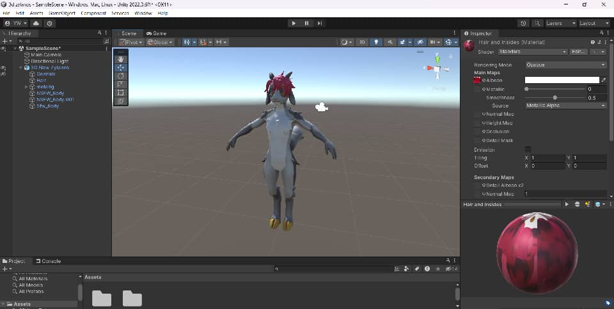Viewport: 614px width, 309px height.
Task: Open the File menu
Action: click(x=6, y=13)
